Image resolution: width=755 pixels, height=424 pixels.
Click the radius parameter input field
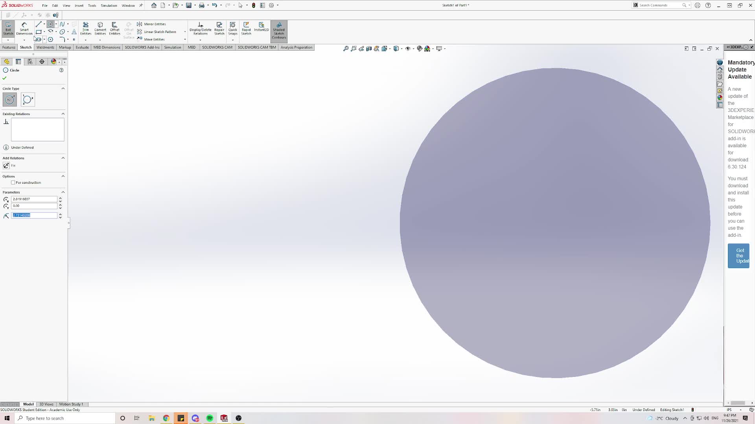click(x=34, y=216)
